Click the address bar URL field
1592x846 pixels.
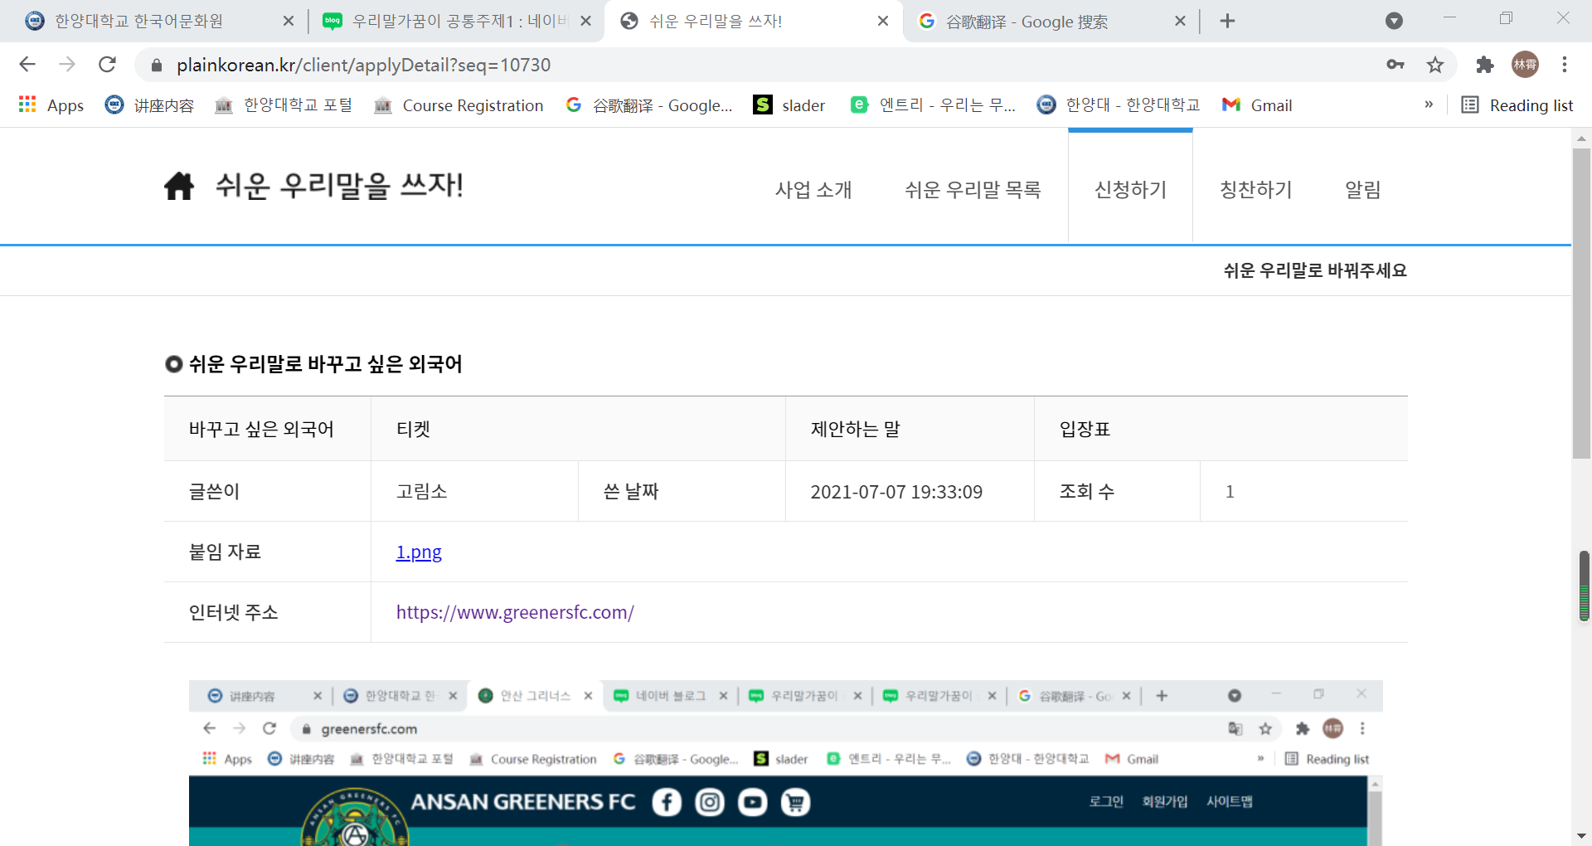coord(746,65)
